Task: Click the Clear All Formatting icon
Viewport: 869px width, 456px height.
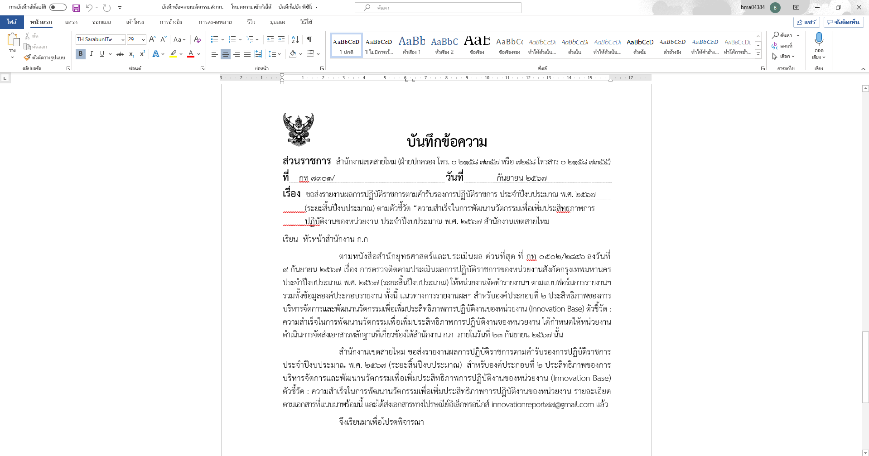Action: (x=197, y=39)
